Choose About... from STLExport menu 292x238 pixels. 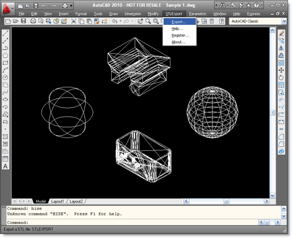[180, 42]
